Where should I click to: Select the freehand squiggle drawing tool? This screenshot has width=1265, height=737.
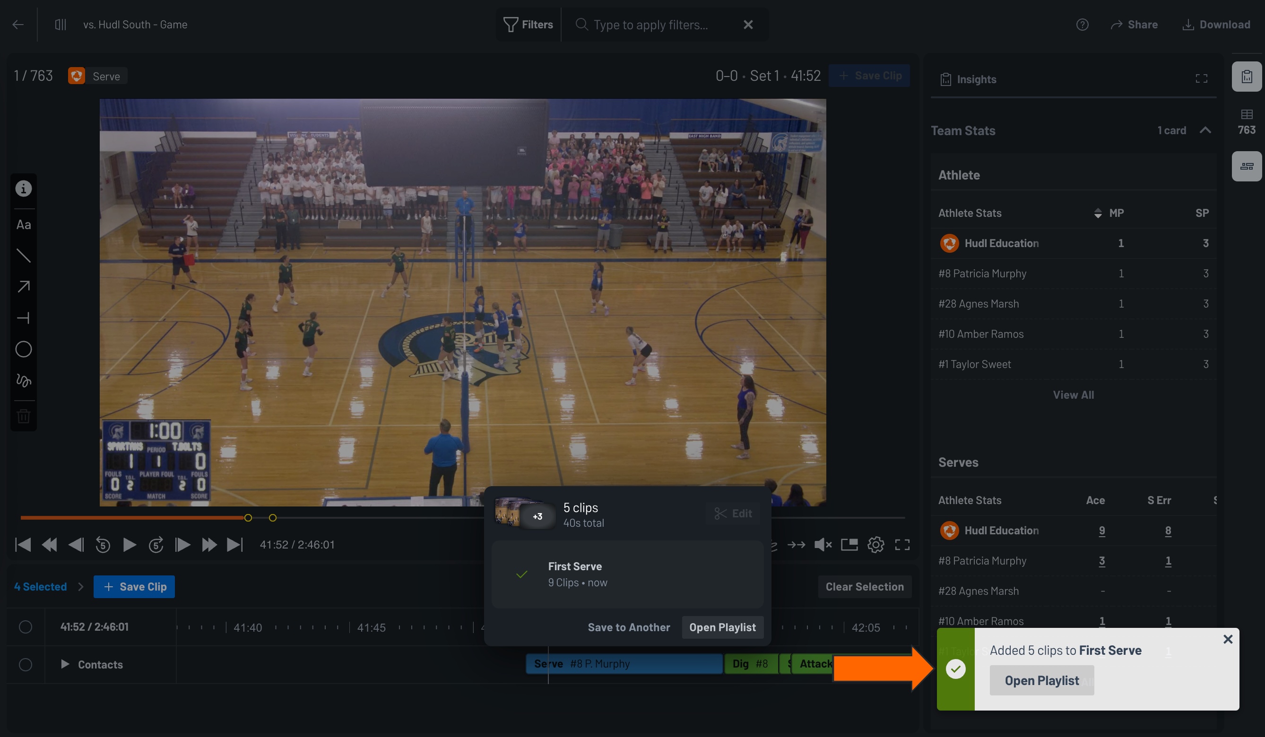click(x=23, y=380)
